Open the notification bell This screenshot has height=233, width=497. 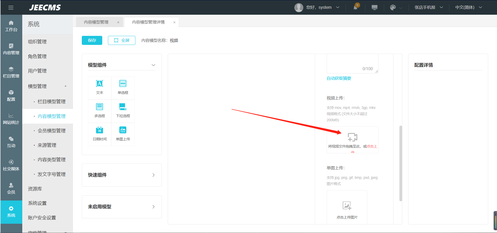355,7
